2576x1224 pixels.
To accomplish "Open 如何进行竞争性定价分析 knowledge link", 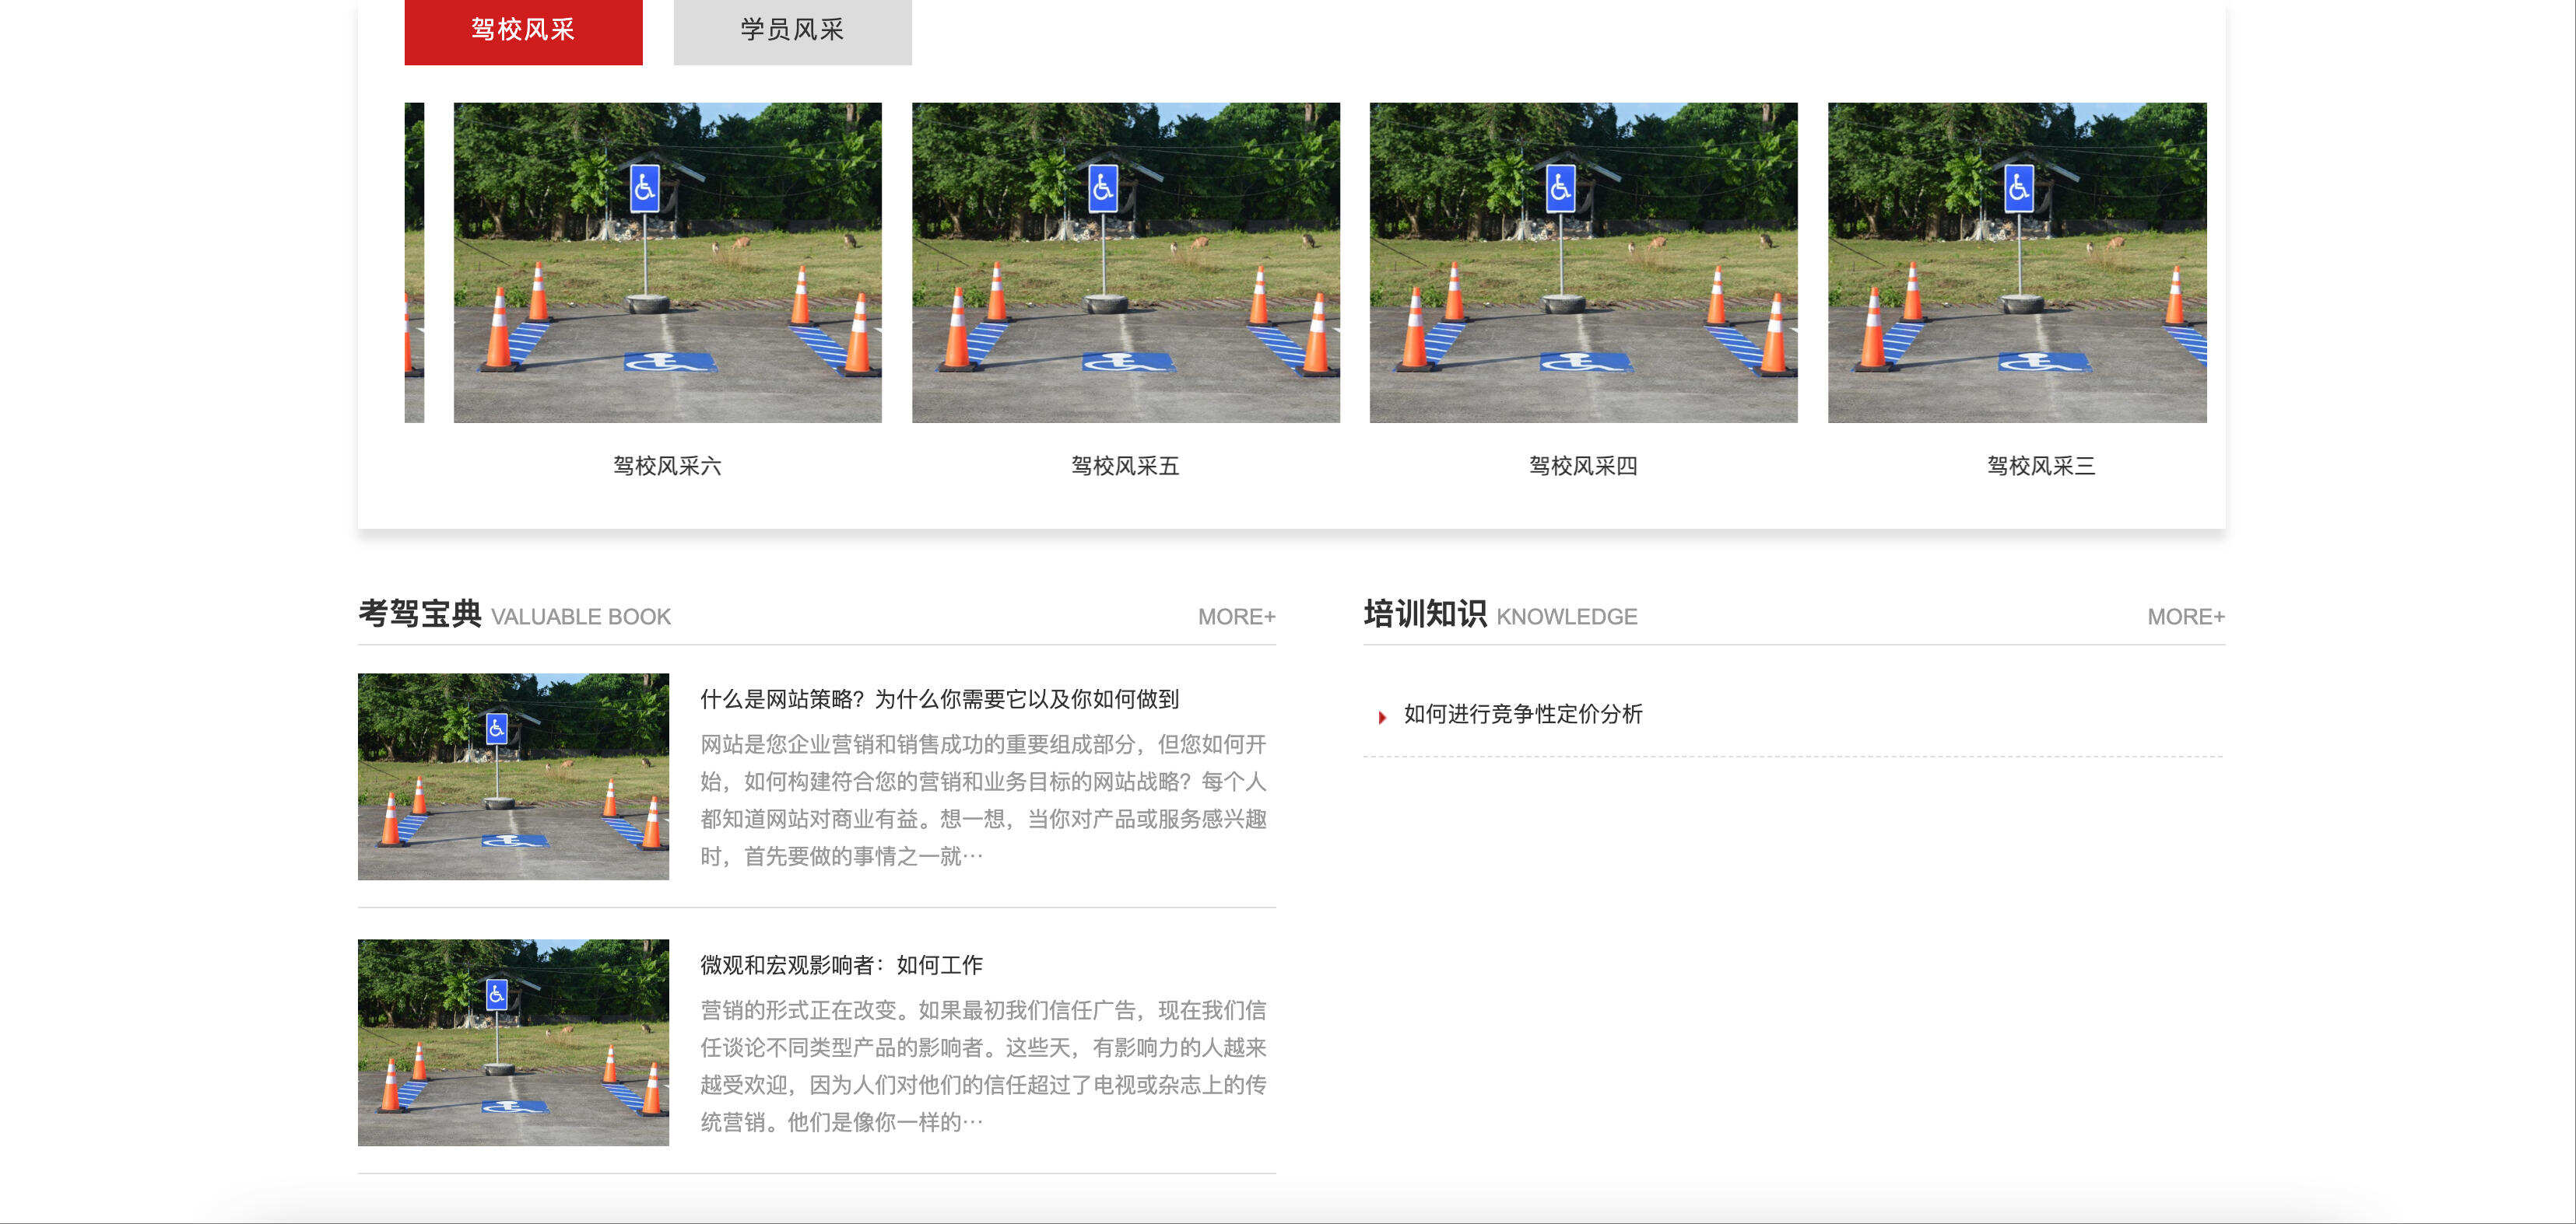I will pyautogui.click(x=1522, y=713).
